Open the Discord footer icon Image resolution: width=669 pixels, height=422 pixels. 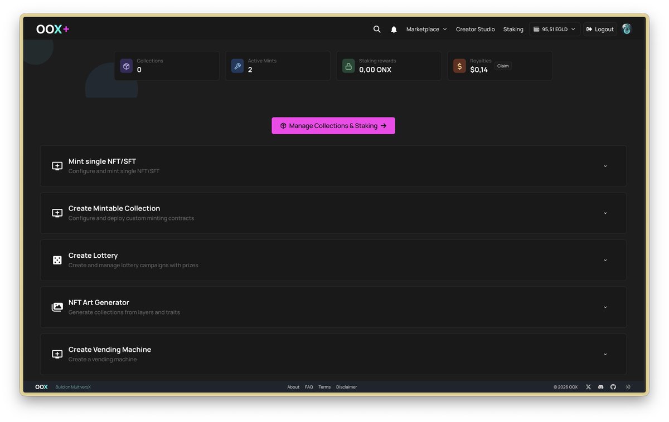click(x=600, y=387)
